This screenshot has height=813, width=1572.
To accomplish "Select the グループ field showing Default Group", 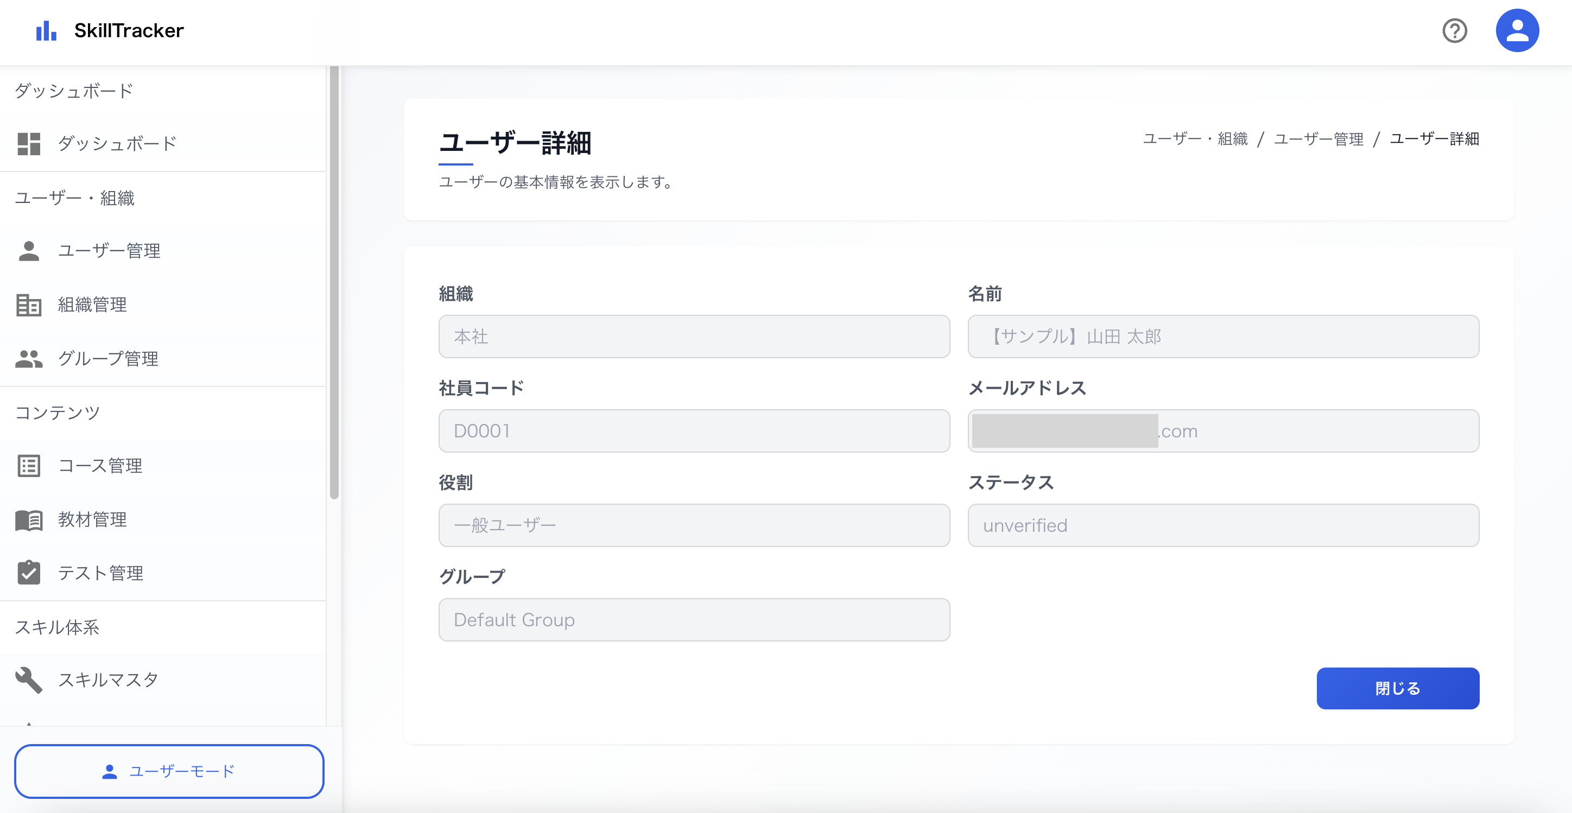I will click(694, 619).
